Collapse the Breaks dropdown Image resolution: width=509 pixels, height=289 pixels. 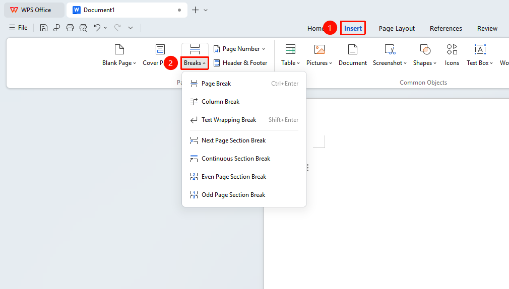(x=204, y=63)
